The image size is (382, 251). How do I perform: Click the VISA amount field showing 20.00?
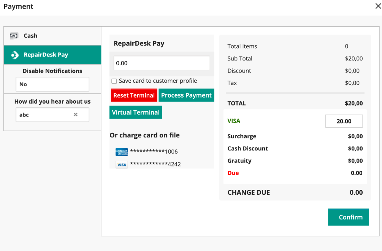point(344,121)
